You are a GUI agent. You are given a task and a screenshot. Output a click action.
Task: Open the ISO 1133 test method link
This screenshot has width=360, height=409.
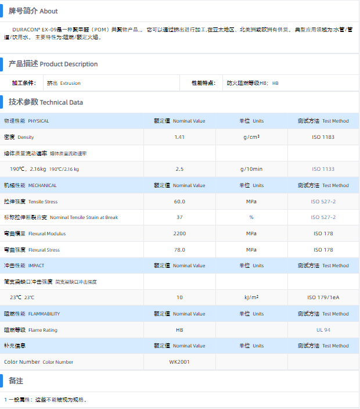[323, 169]
